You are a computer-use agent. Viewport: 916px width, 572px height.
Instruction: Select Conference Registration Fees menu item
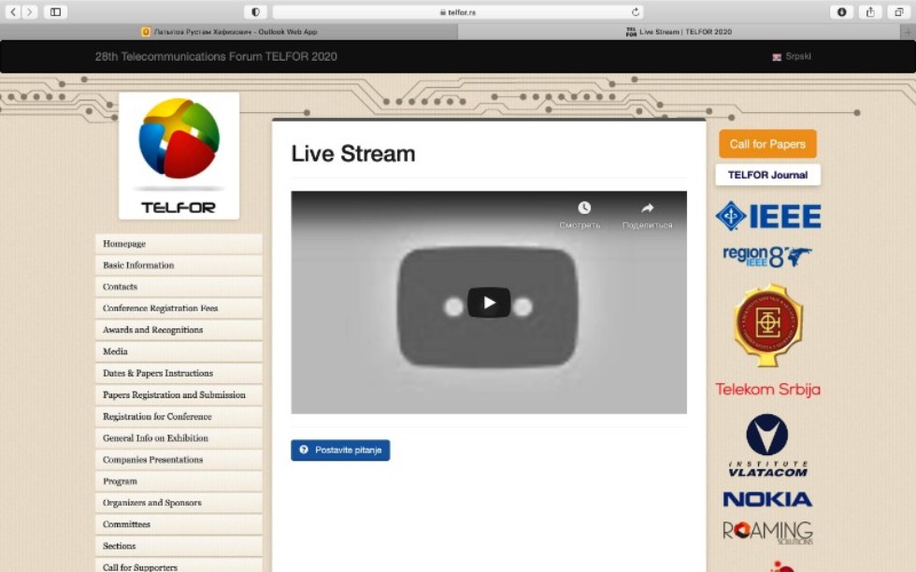click(160, 308)
